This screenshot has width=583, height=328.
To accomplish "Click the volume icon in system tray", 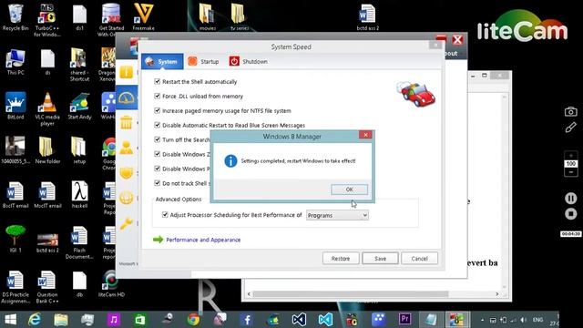I will click(x=524, y=320).
